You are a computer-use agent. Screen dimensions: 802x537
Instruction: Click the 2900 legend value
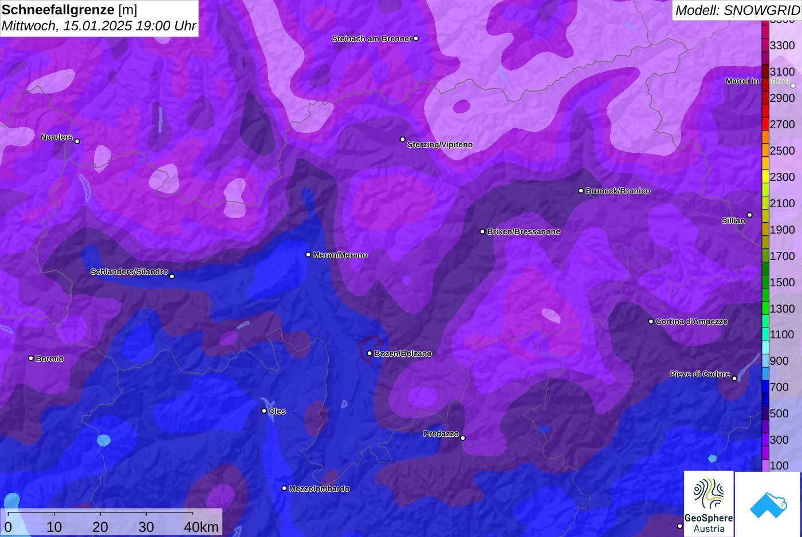(x=782, y=98)
